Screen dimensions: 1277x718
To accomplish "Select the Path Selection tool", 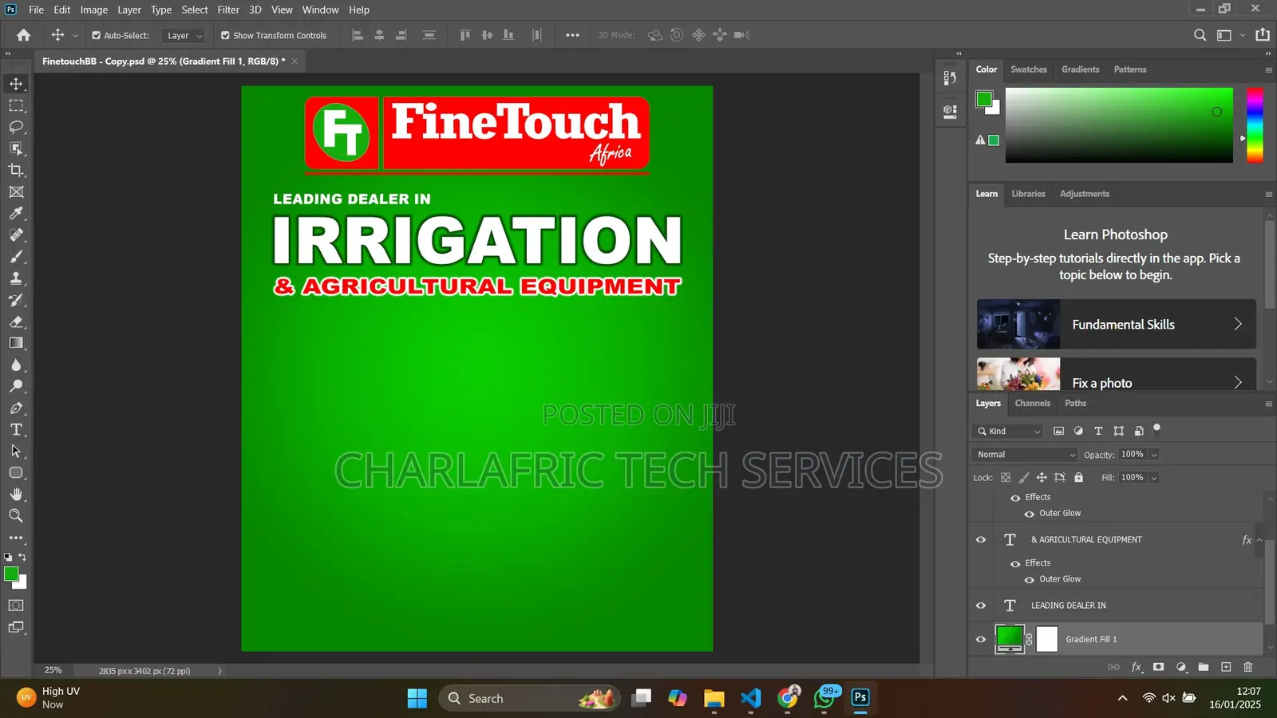I will click(16, 451).
